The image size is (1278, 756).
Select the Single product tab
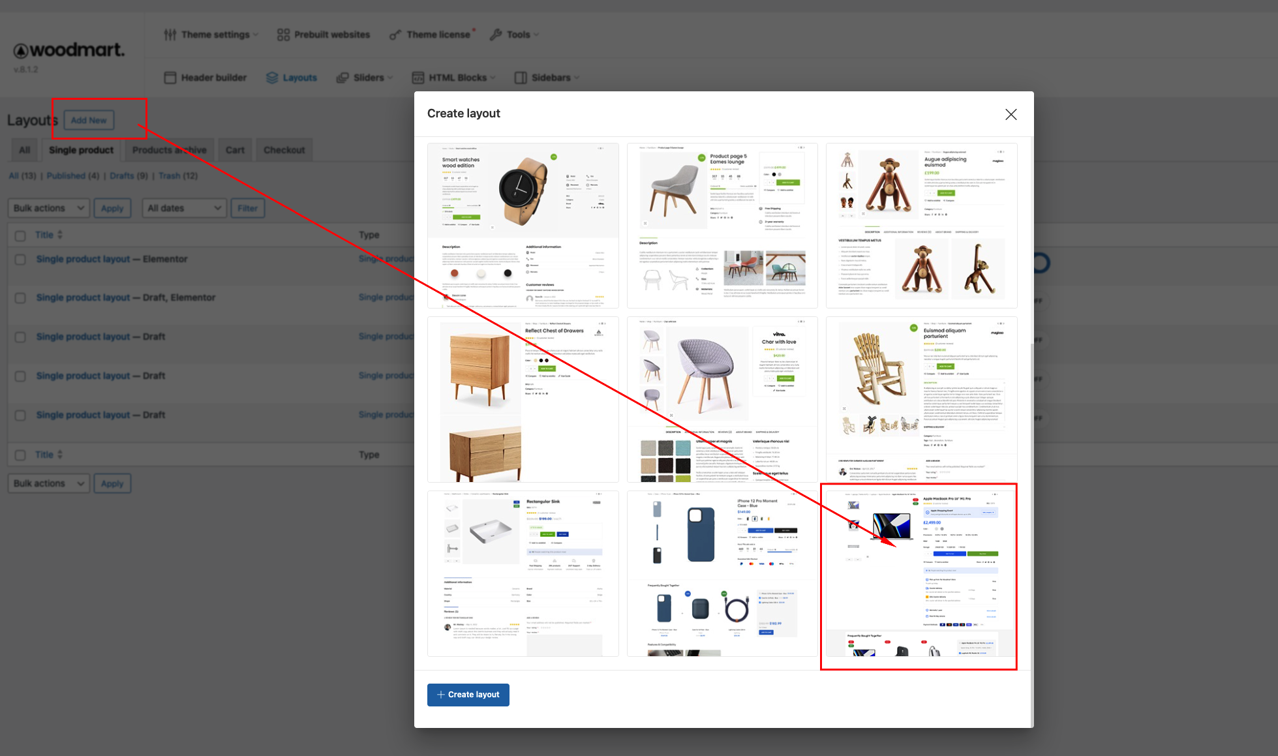(x=82, y=150)
